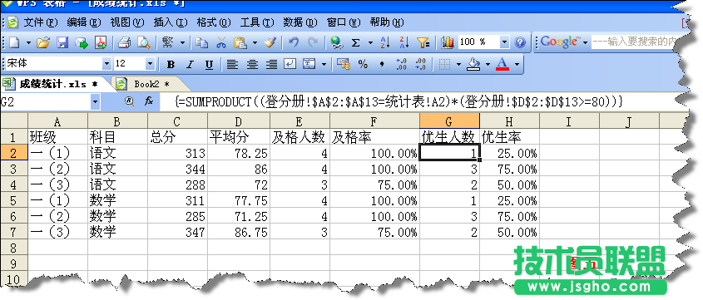Apply auto filter with the funnel icon
This screenshot has width=703, height=300.
click(423, 42)
